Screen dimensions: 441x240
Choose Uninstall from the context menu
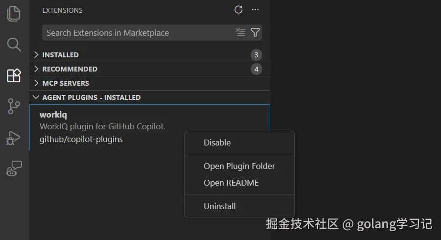point(239,206)
